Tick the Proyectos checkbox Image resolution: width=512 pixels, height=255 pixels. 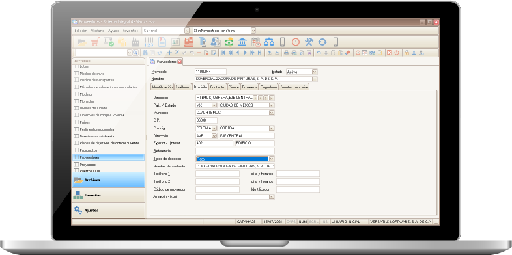(76, 165)
